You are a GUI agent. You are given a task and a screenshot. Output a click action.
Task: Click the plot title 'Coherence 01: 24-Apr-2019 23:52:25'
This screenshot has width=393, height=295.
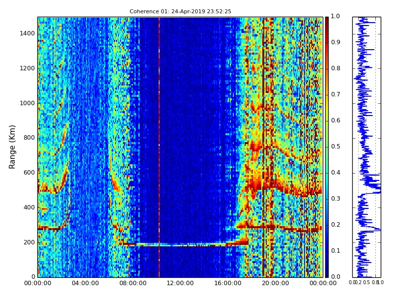180,11
